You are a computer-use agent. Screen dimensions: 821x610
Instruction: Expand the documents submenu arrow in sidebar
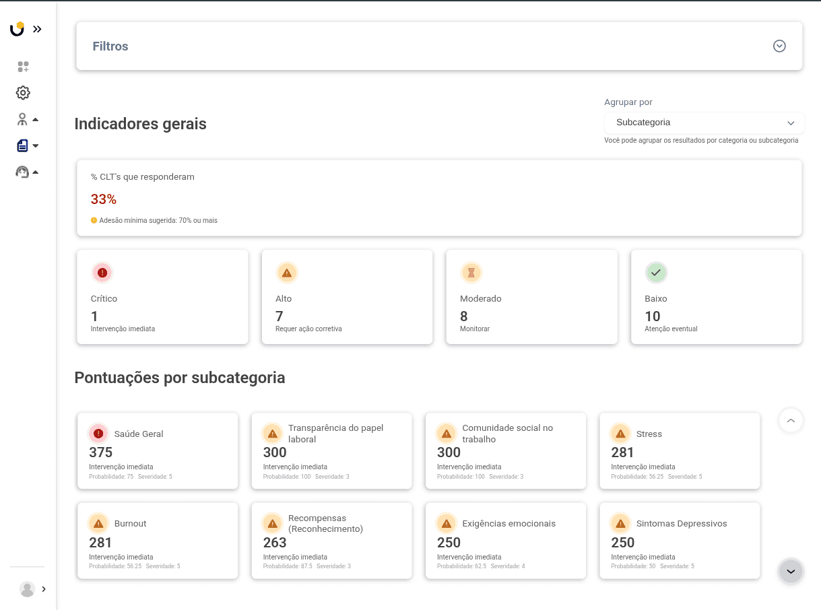[x=35, y=145]
